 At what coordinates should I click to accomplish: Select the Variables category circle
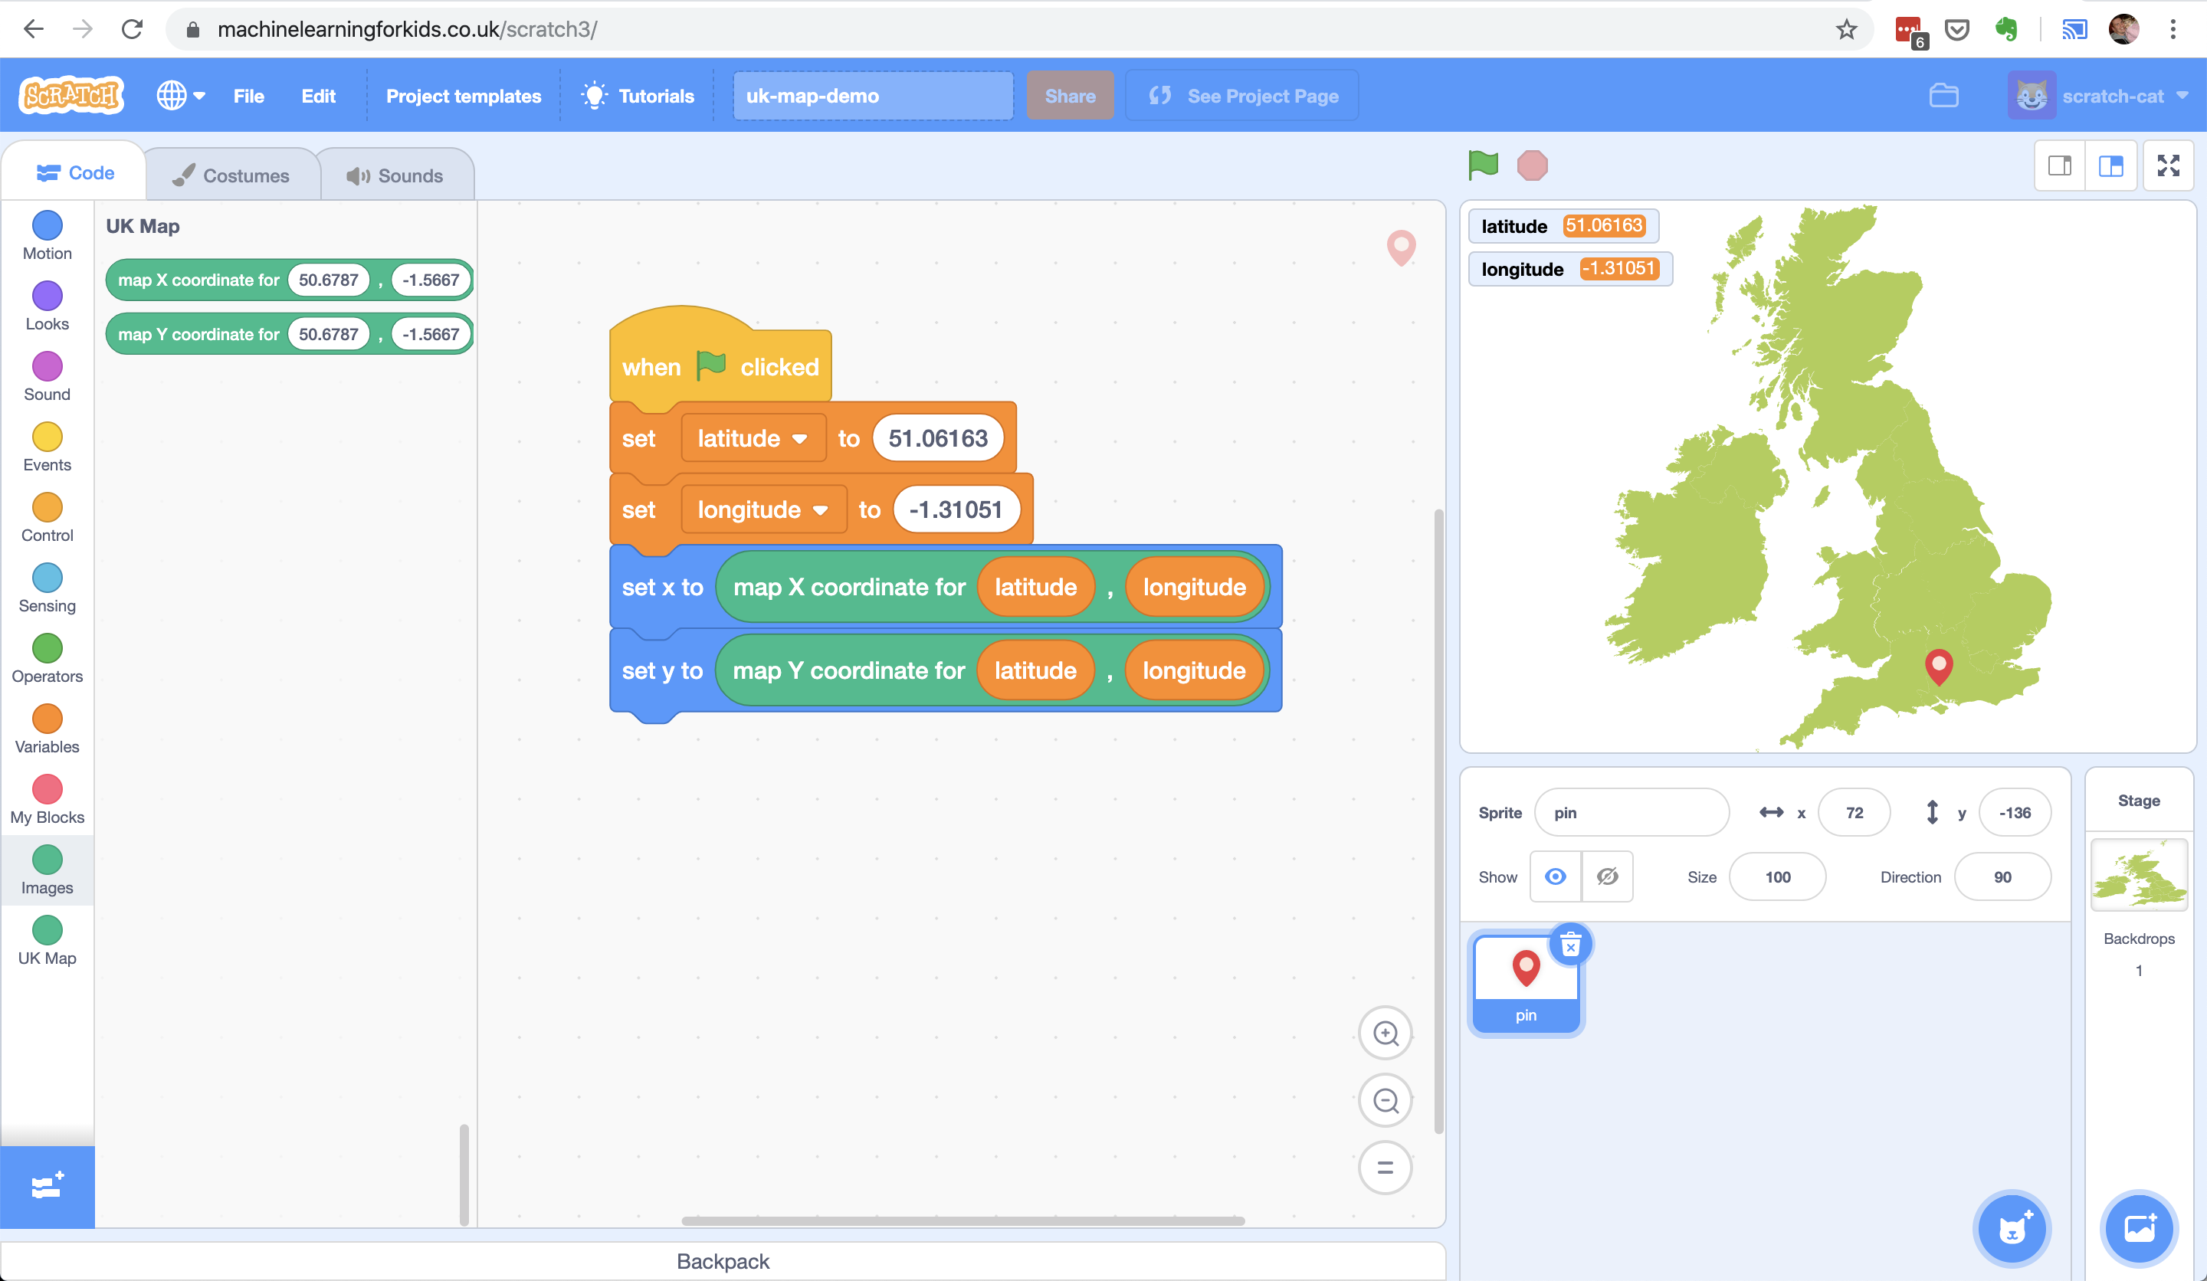click(x=48, y=719)
